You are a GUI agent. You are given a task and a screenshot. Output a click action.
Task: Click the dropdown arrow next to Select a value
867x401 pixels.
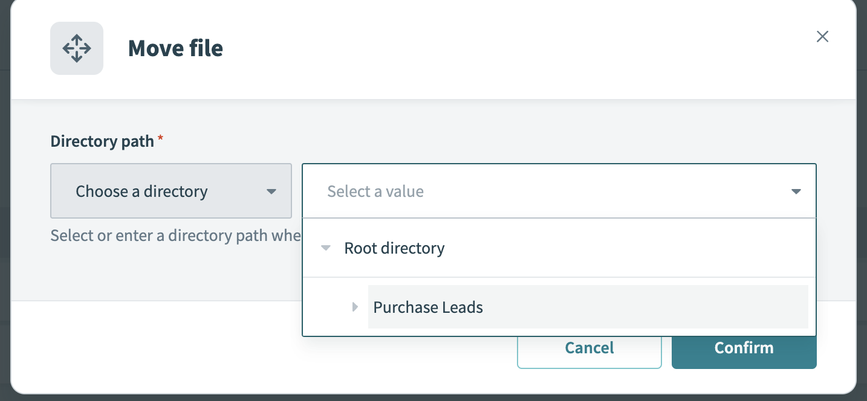tap(796, 191)
